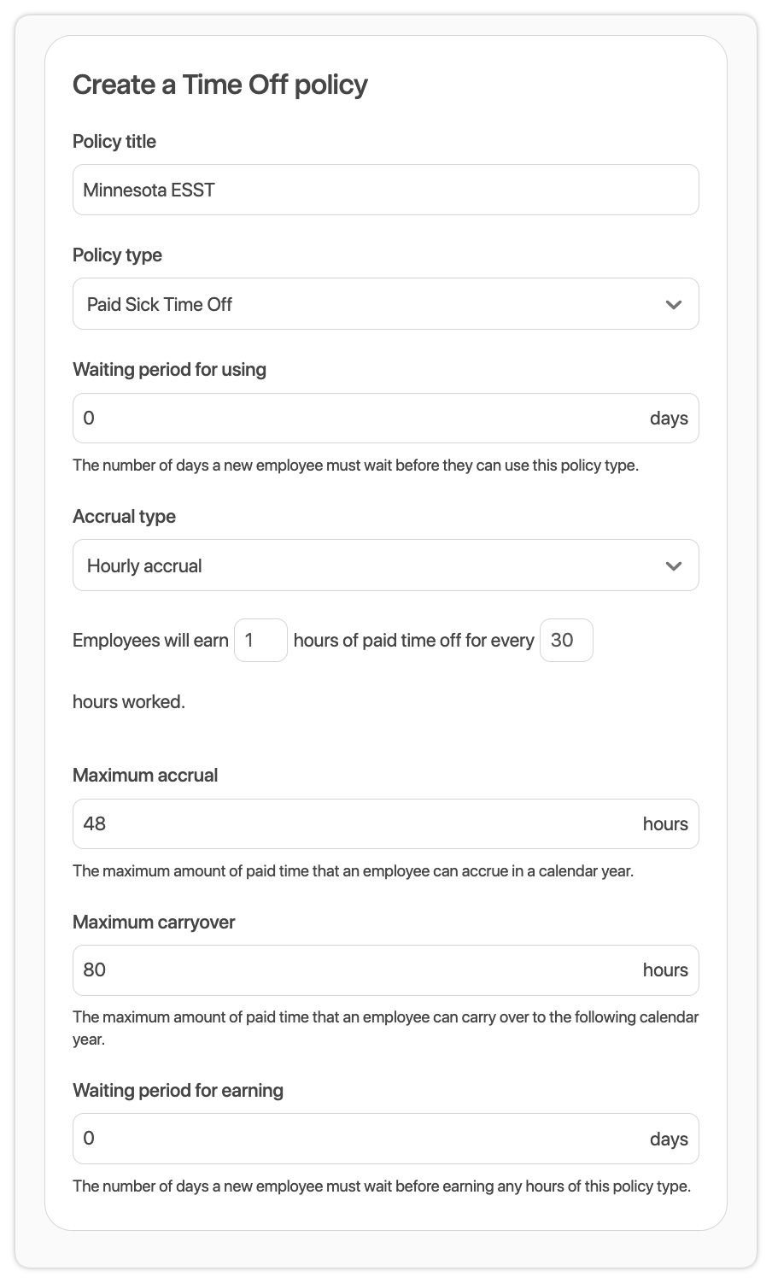Focus the Maximum carryover field showing 80
This screenshot has width=772, height=1283.
click(x=359, y=970)
